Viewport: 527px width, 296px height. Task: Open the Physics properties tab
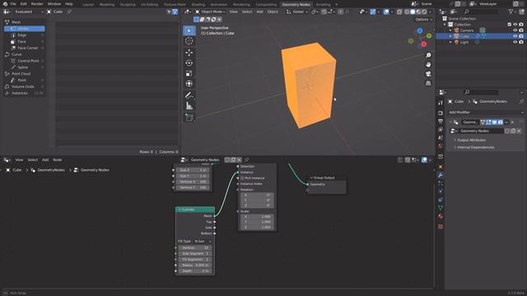[x=441, y=192]
